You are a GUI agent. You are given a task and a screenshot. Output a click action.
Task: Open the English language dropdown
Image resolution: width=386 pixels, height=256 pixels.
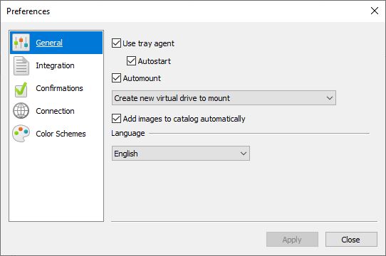coord(181,154)
